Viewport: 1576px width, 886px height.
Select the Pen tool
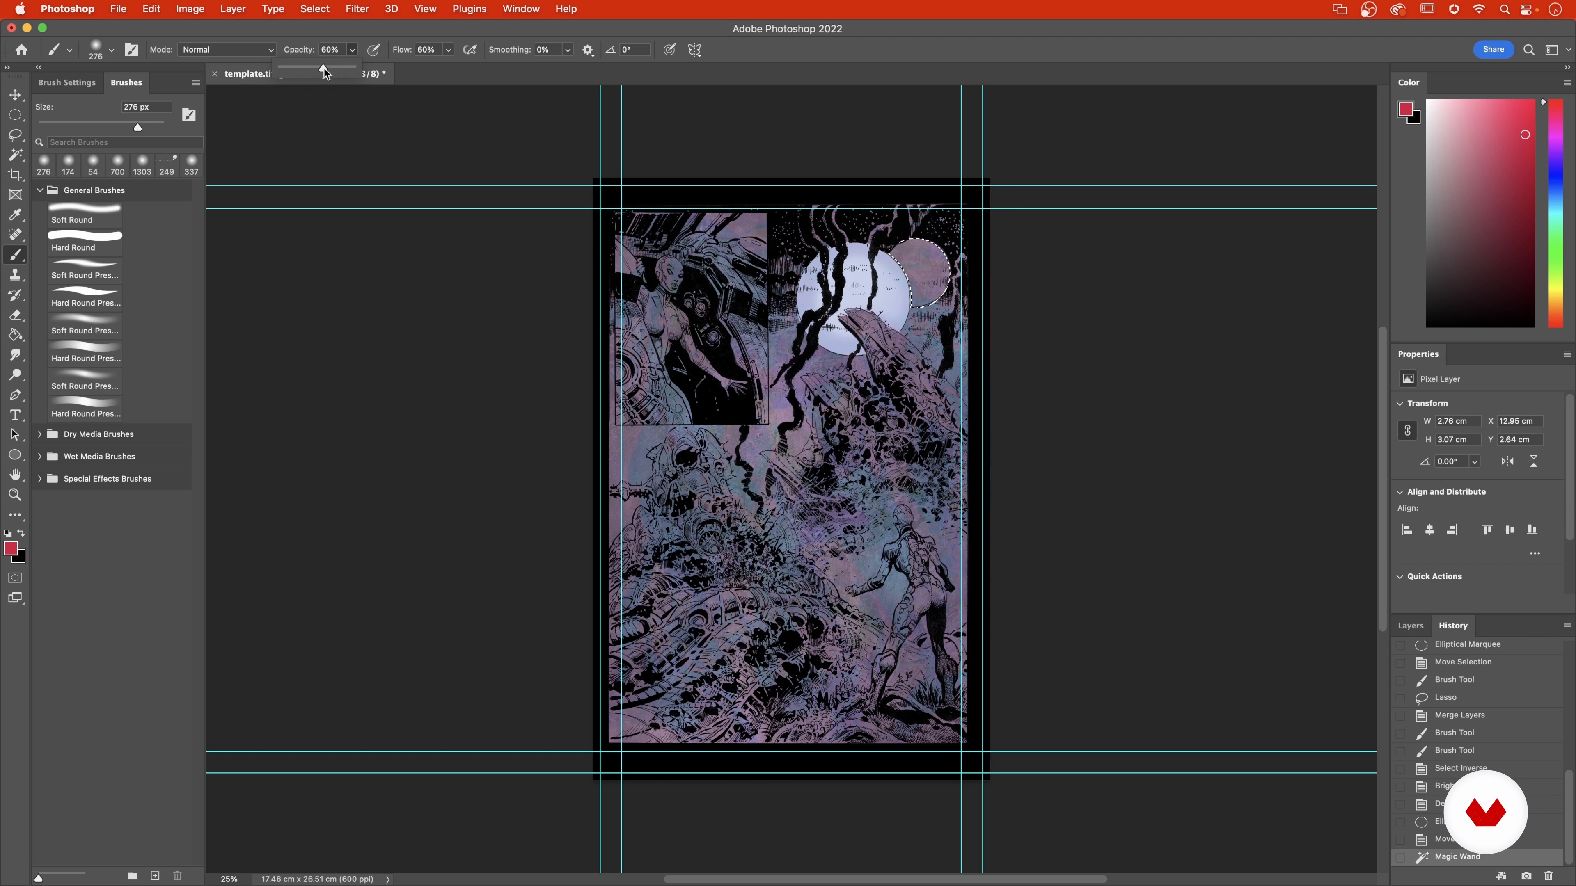click(x=15, y=395)
